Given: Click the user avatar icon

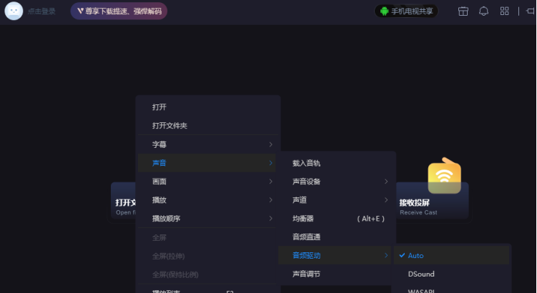Looking at the screenshot, I should coord(14,11).
